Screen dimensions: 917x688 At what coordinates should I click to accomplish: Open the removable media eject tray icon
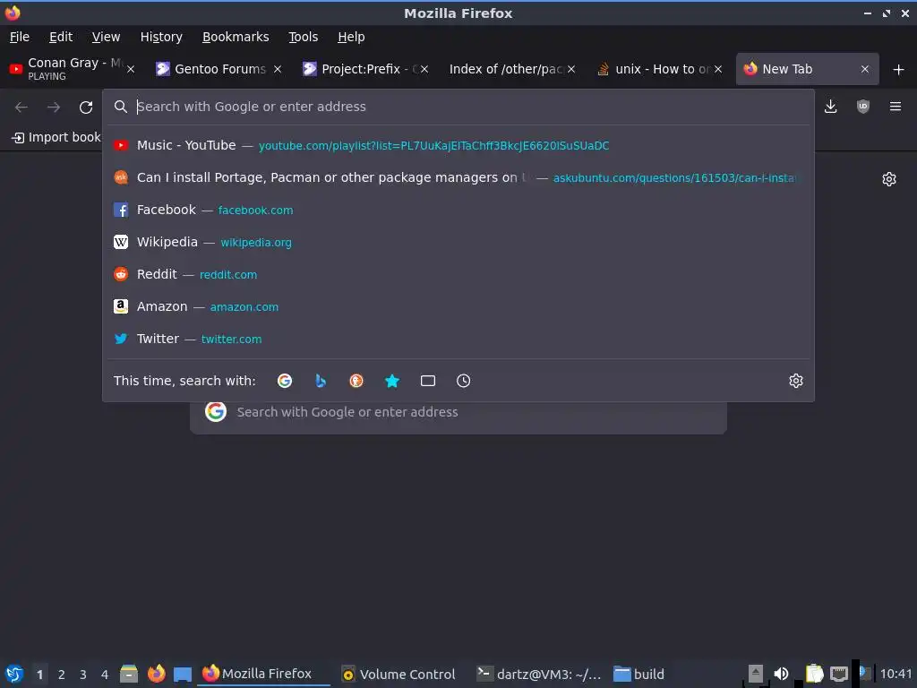[x=756, y=674]
